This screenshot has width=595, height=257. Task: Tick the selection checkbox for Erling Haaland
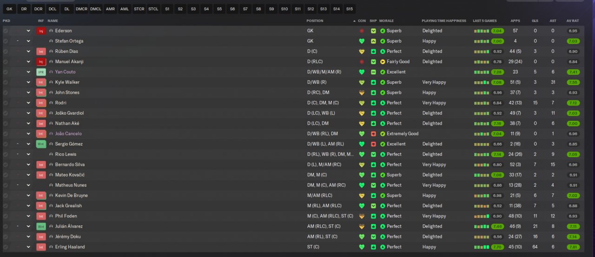[x=6, y=247]
